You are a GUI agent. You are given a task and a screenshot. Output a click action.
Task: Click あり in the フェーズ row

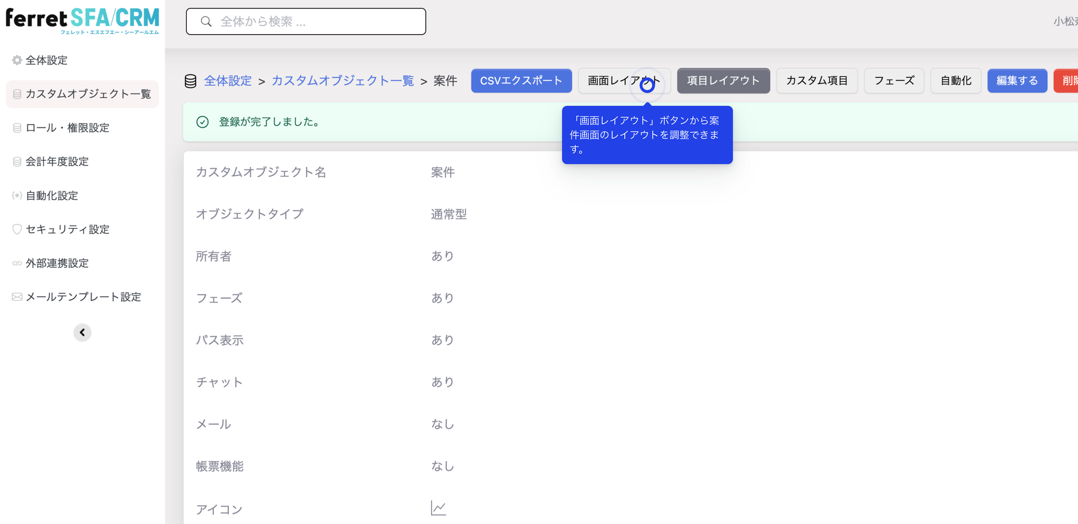pyautogui.click(x=442, y=298)
